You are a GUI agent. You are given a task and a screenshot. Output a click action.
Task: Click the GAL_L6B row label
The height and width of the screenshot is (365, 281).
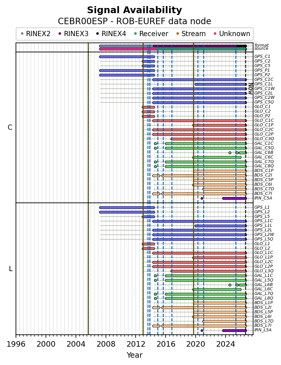(263, 285)
